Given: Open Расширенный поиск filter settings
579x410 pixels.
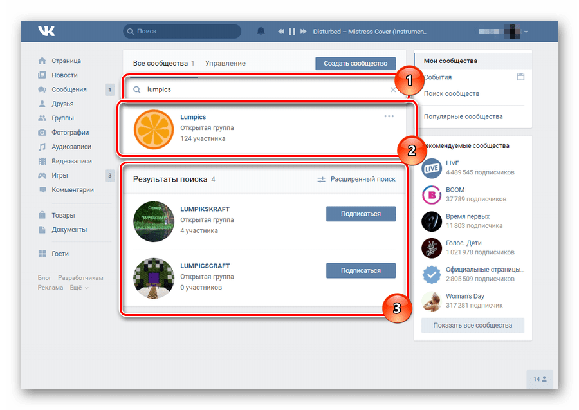Looking at the screenshot, I should 356,179.
